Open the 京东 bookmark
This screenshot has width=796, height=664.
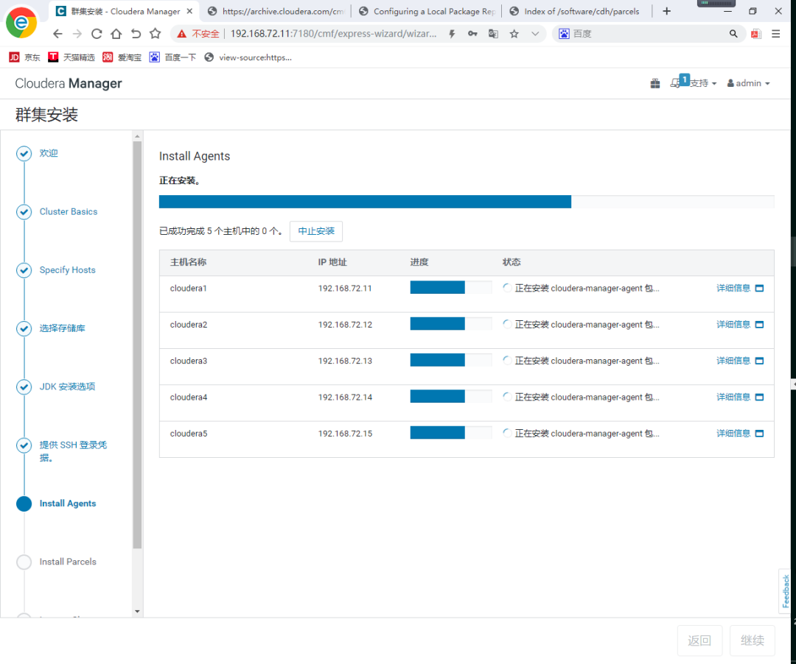pyautogui.click(x=24, y=57)
